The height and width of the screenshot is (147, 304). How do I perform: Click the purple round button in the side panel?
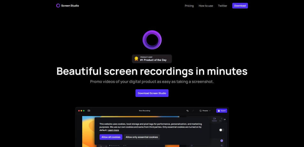click(x=222, y=141)
